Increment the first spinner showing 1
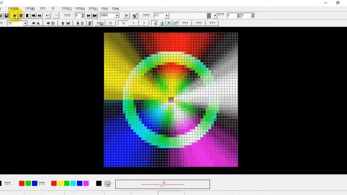The height and width of the screenshot is (195, 347). tap(239, 14)
